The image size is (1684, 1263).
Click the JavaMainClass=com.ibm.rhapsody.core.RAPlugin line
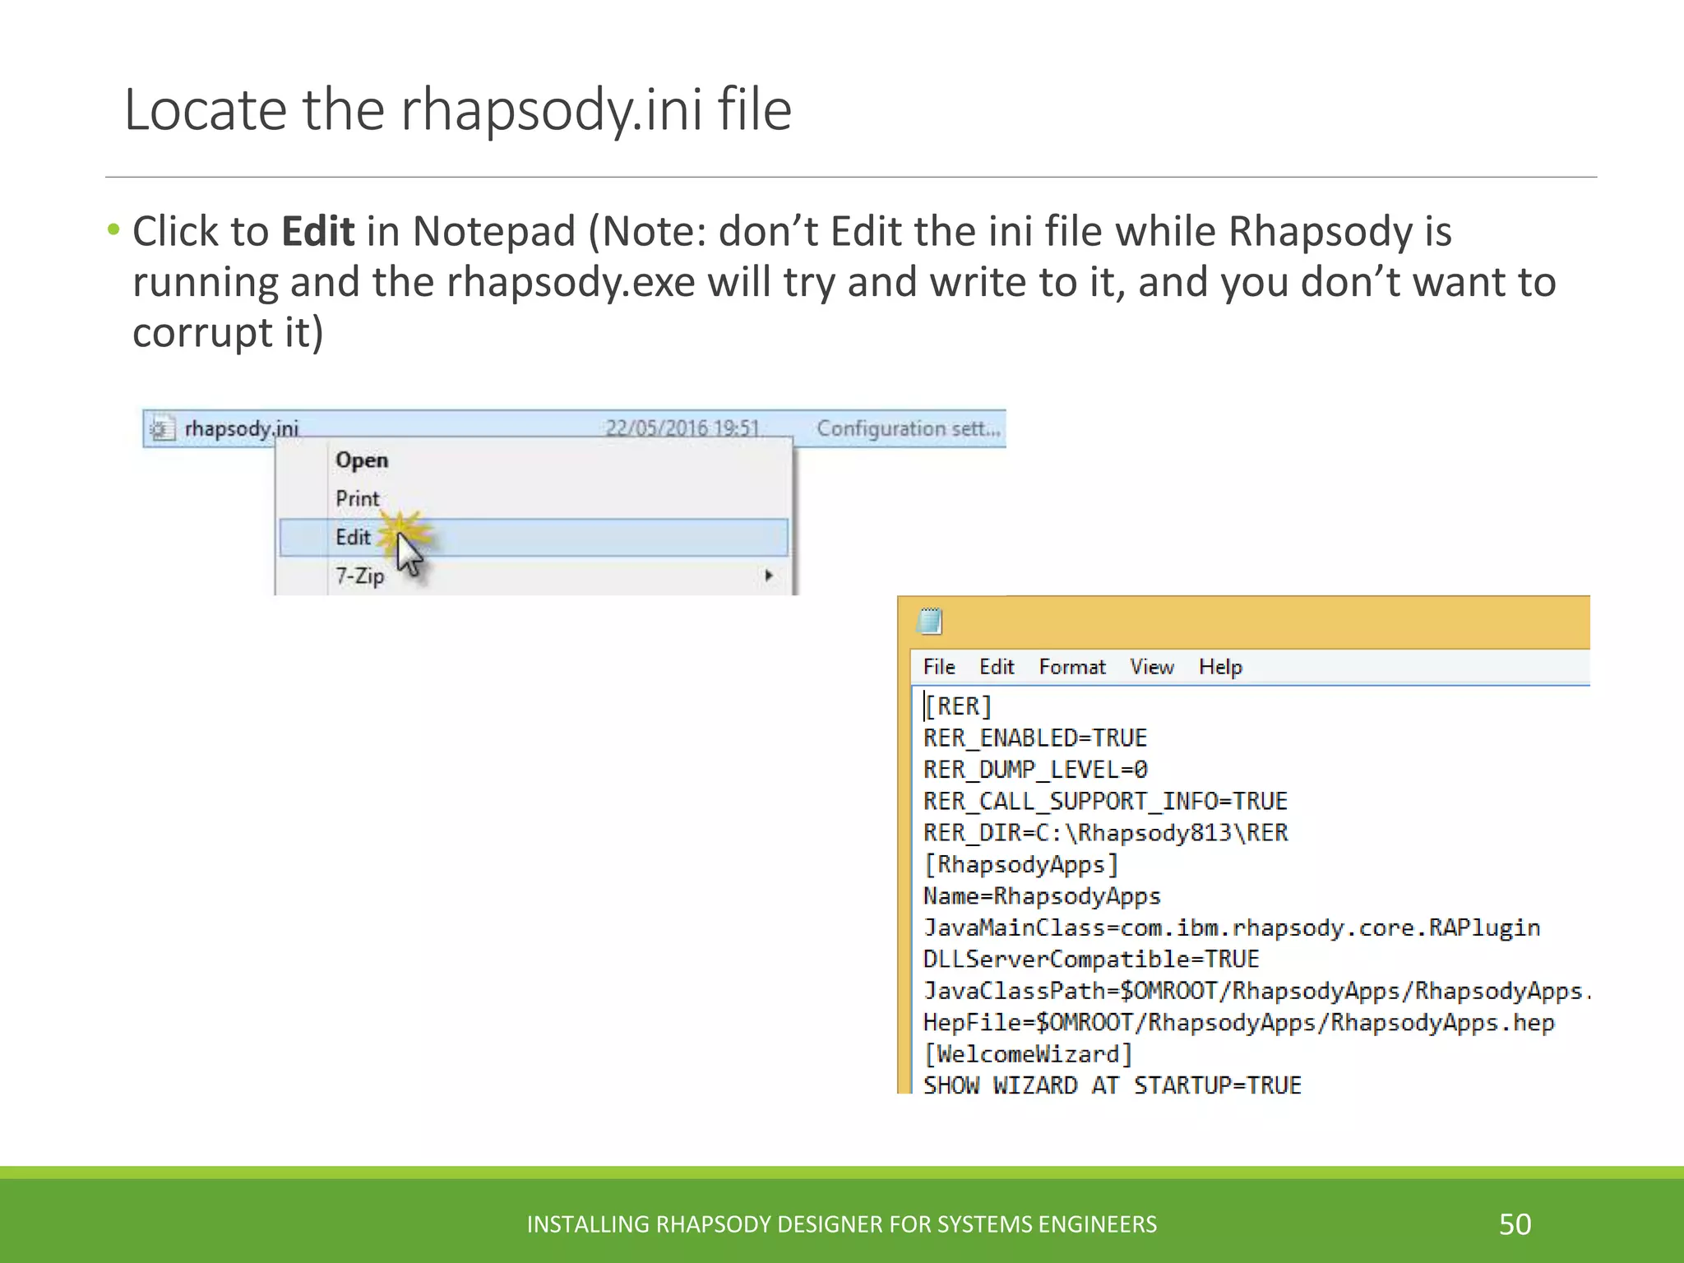coord(1232,928)
